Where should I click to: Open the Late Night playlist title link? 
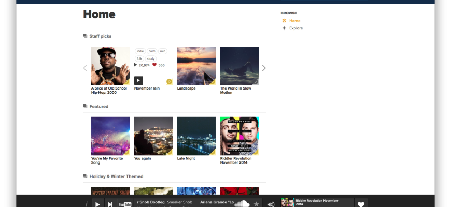coord(186,158)
